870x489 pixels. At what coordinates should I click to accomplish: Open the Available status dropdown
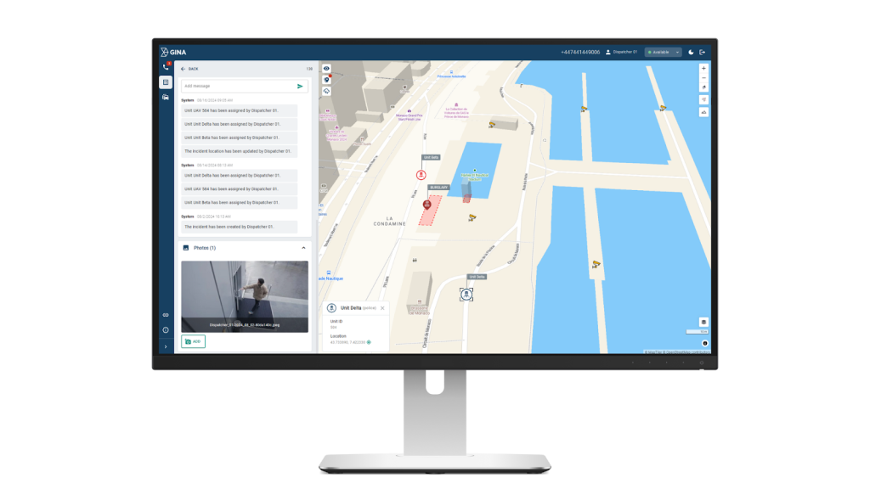pos(663,52)
